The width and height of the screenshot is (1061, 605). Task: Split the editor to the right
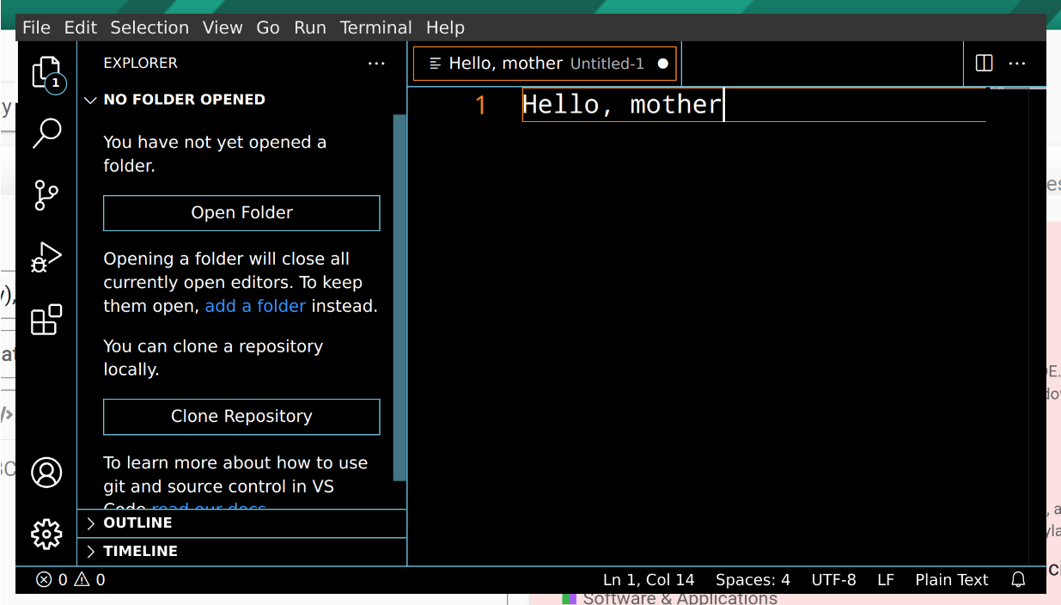coord(985,64)
